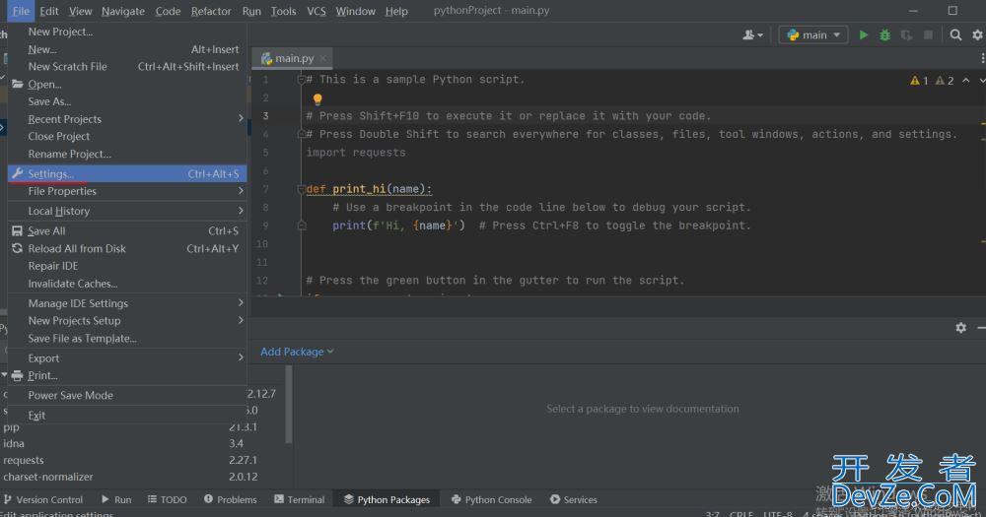Choose Rename Project... entry
This screenshot has width=986, height=517.
(127, 154)
